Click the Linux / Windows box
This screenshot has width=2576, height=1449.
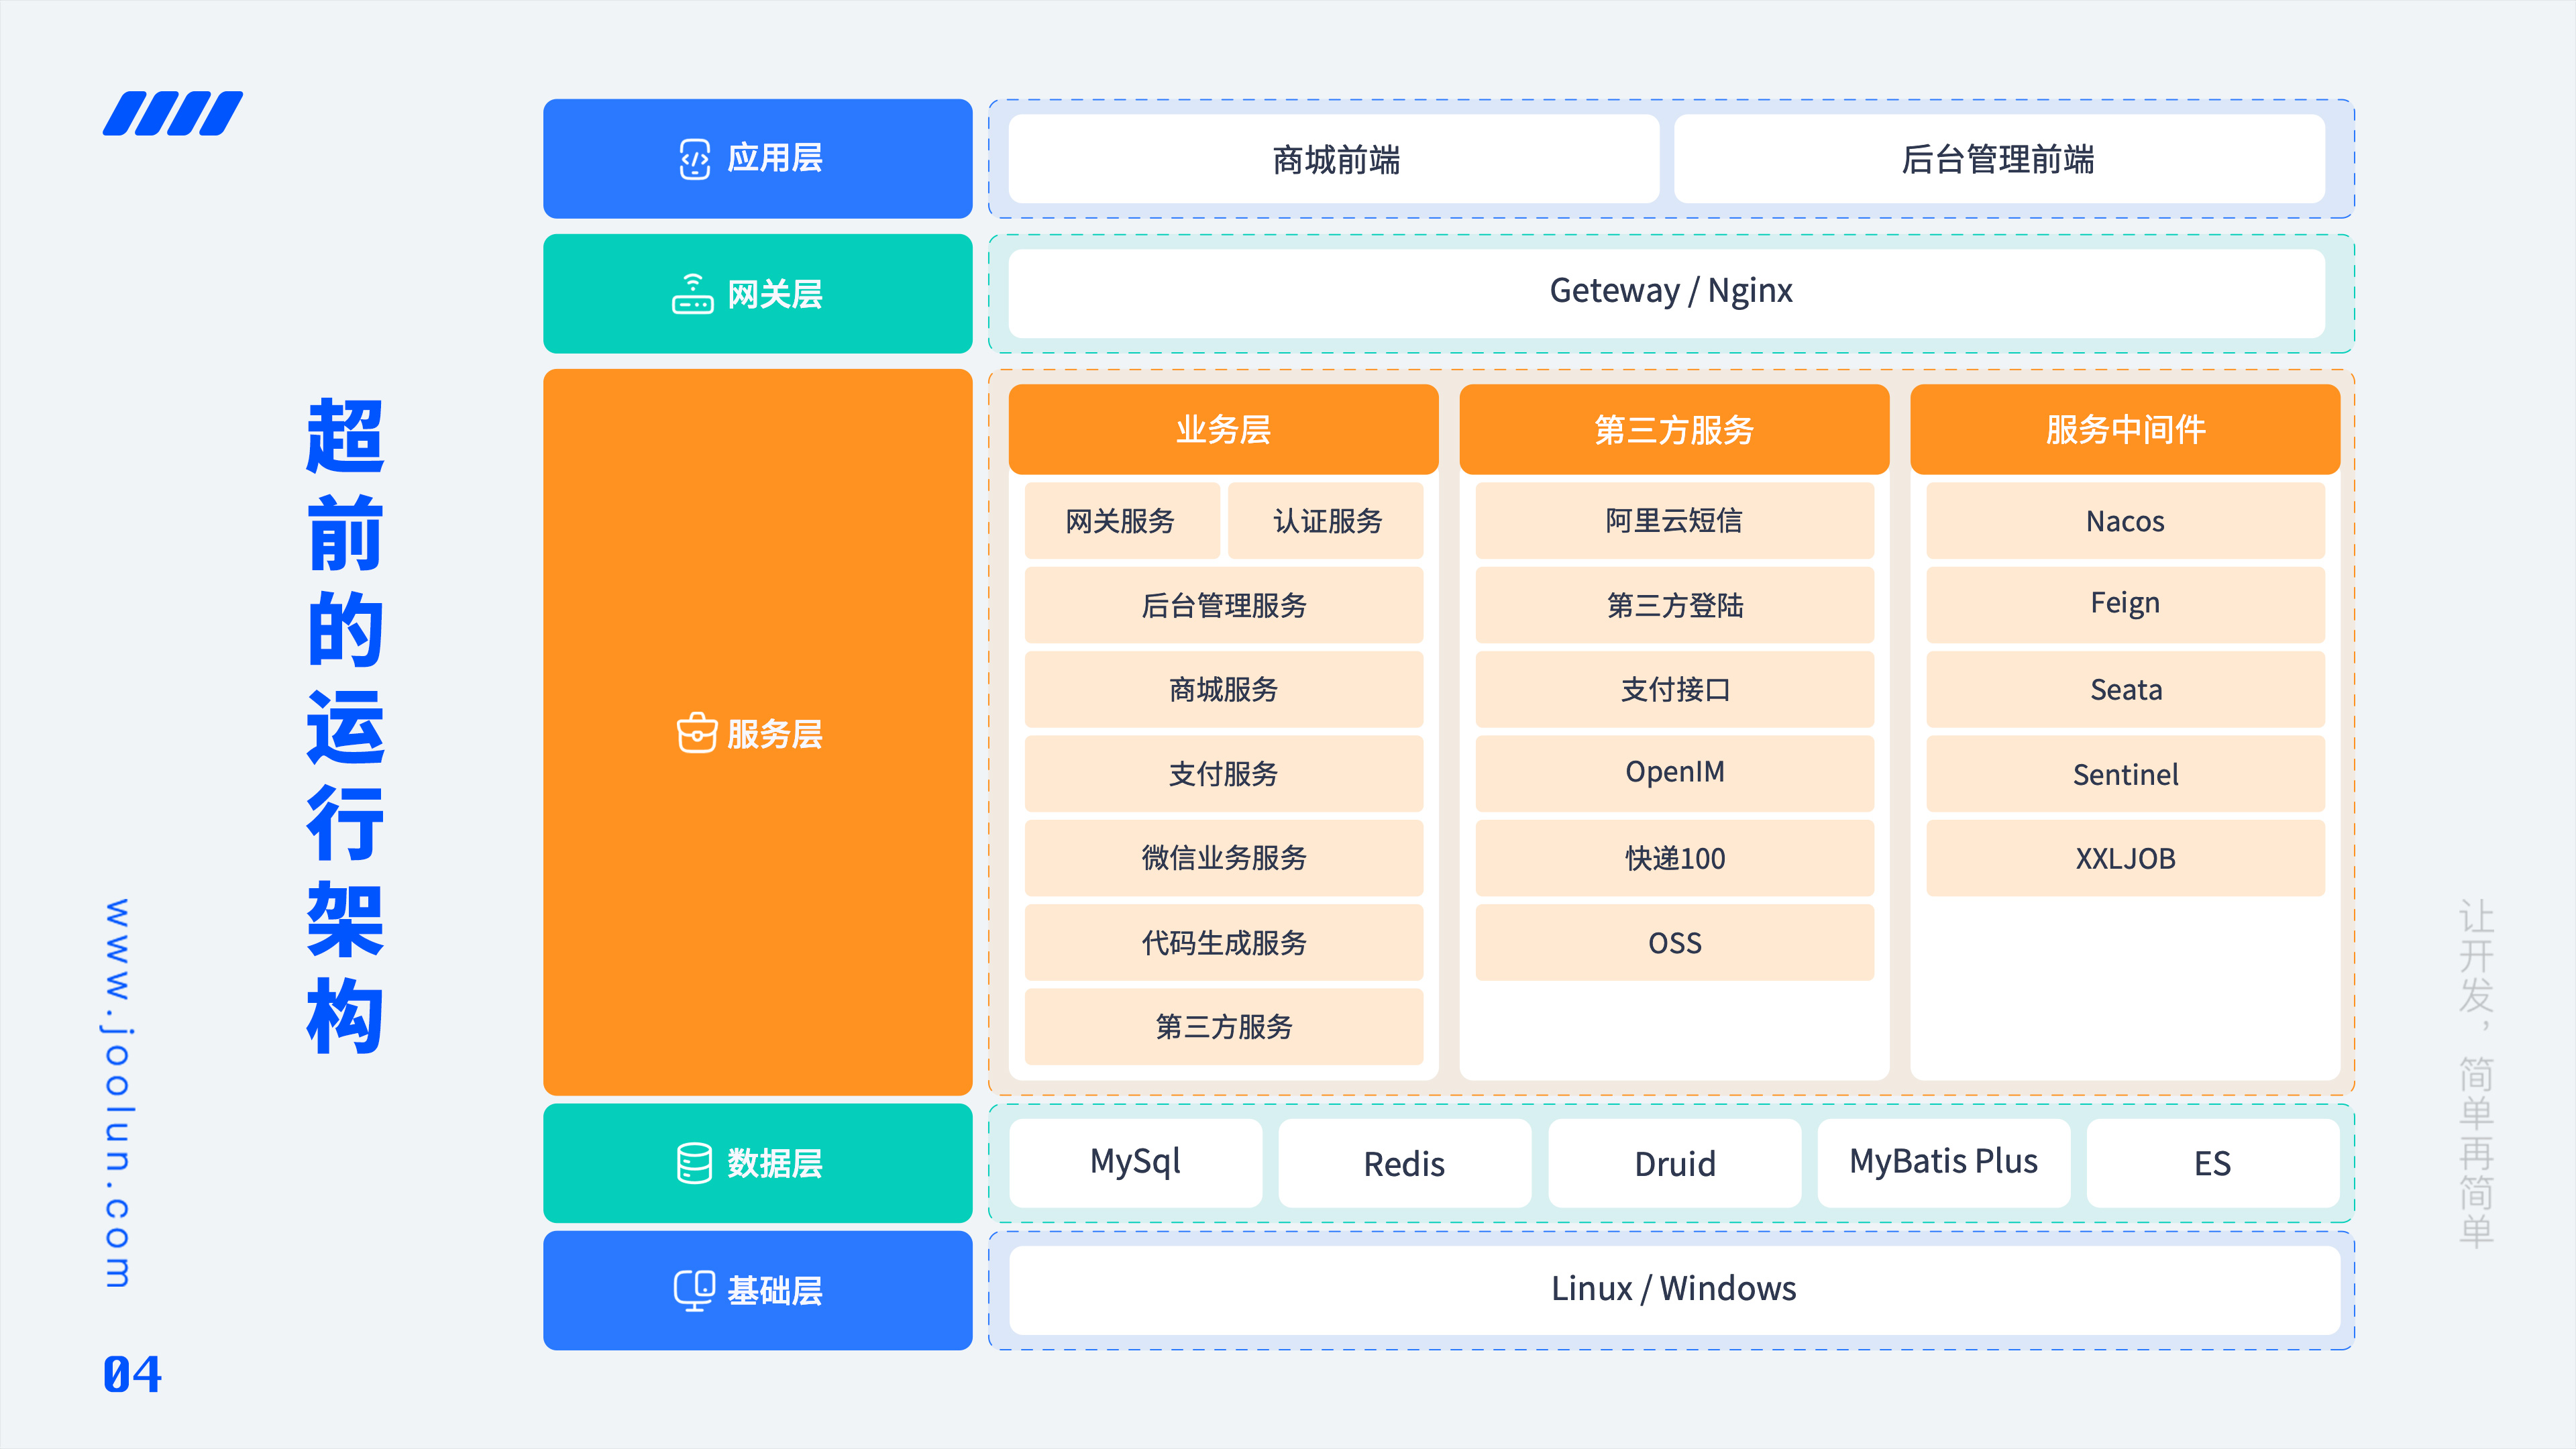tap(1675, 1290)
